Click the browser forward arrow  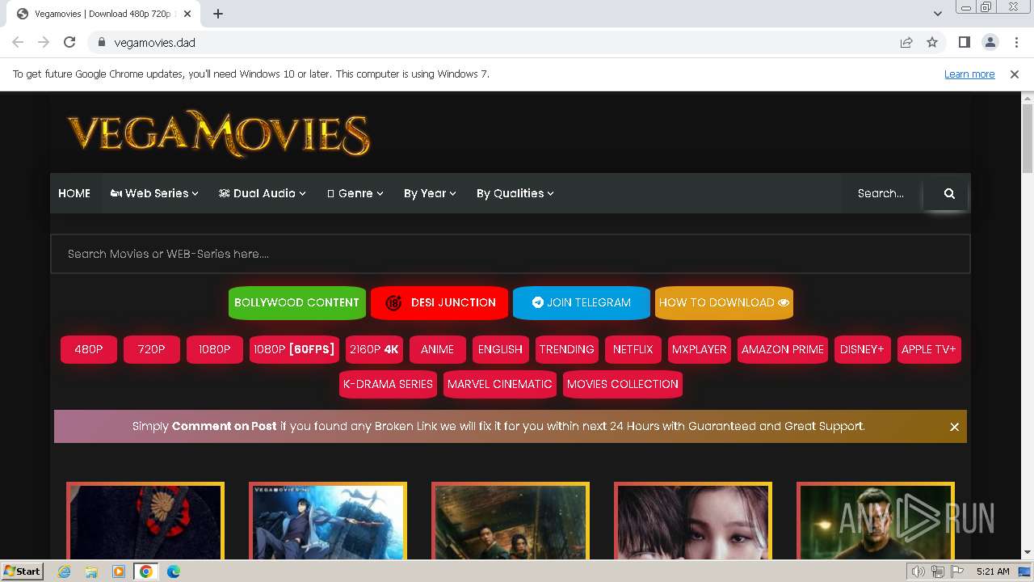[x=44, y=42]
